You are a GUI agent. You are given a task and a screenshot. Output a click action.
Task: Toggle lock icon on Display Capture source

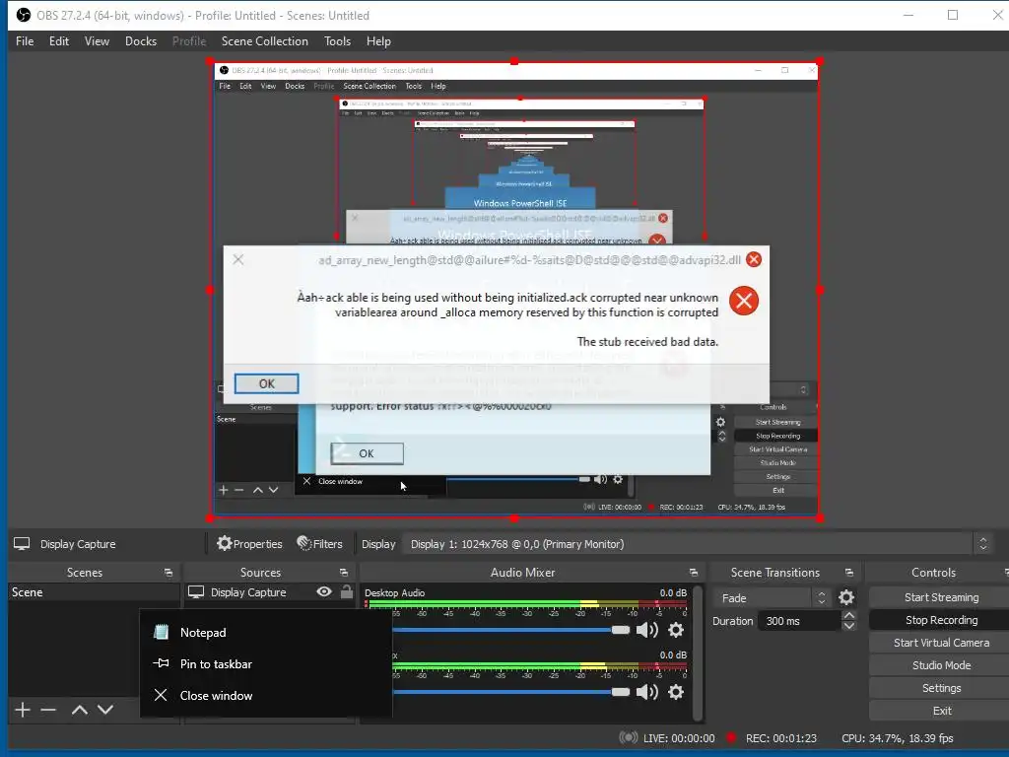(347, 591)
